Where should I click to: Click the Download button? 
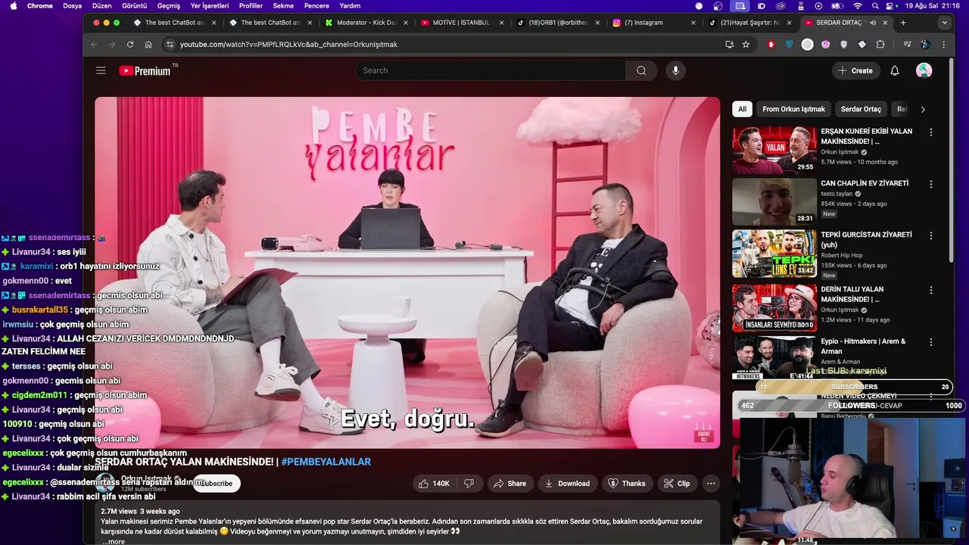(567, 483)
